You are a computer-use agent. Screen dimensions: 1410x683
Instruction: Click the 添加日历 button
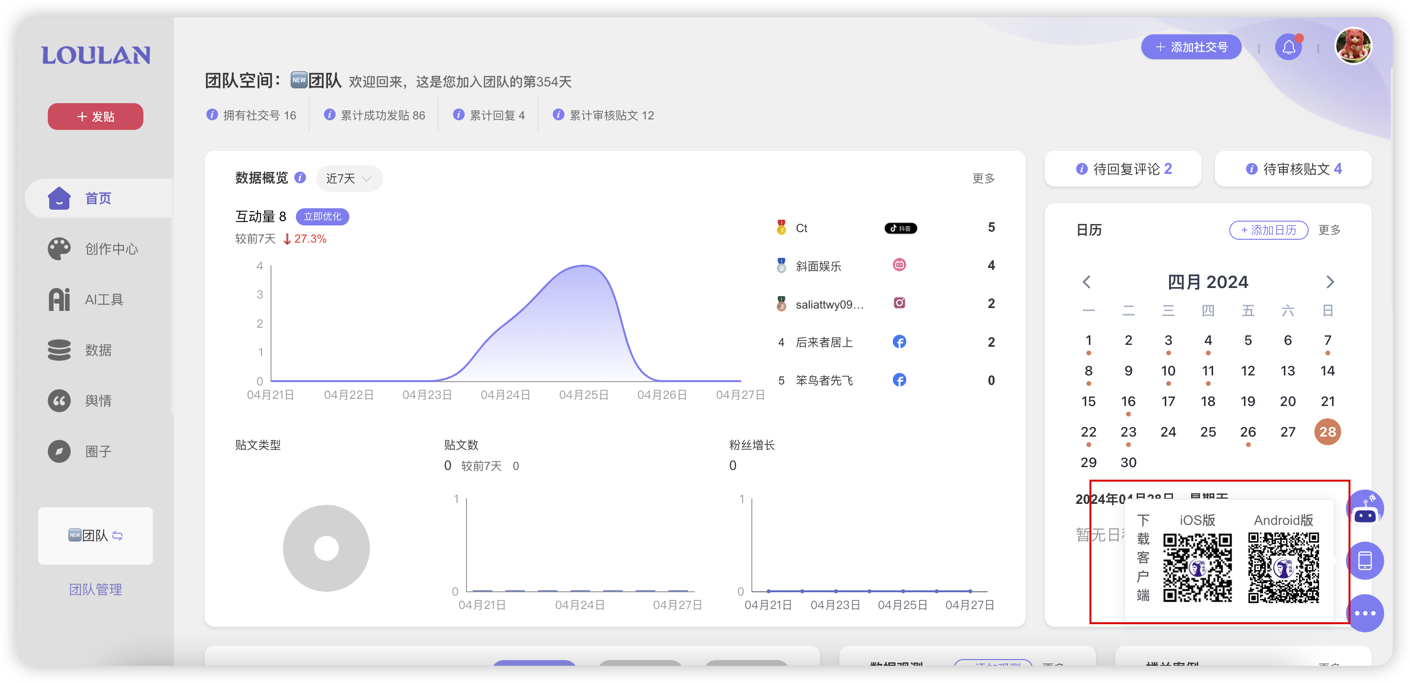1269,230
